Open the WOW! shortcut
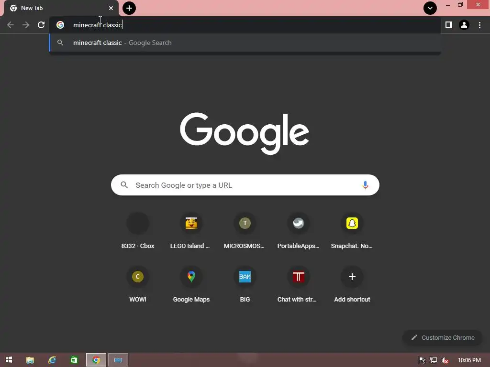490x367 pixels. click(138, 285)
